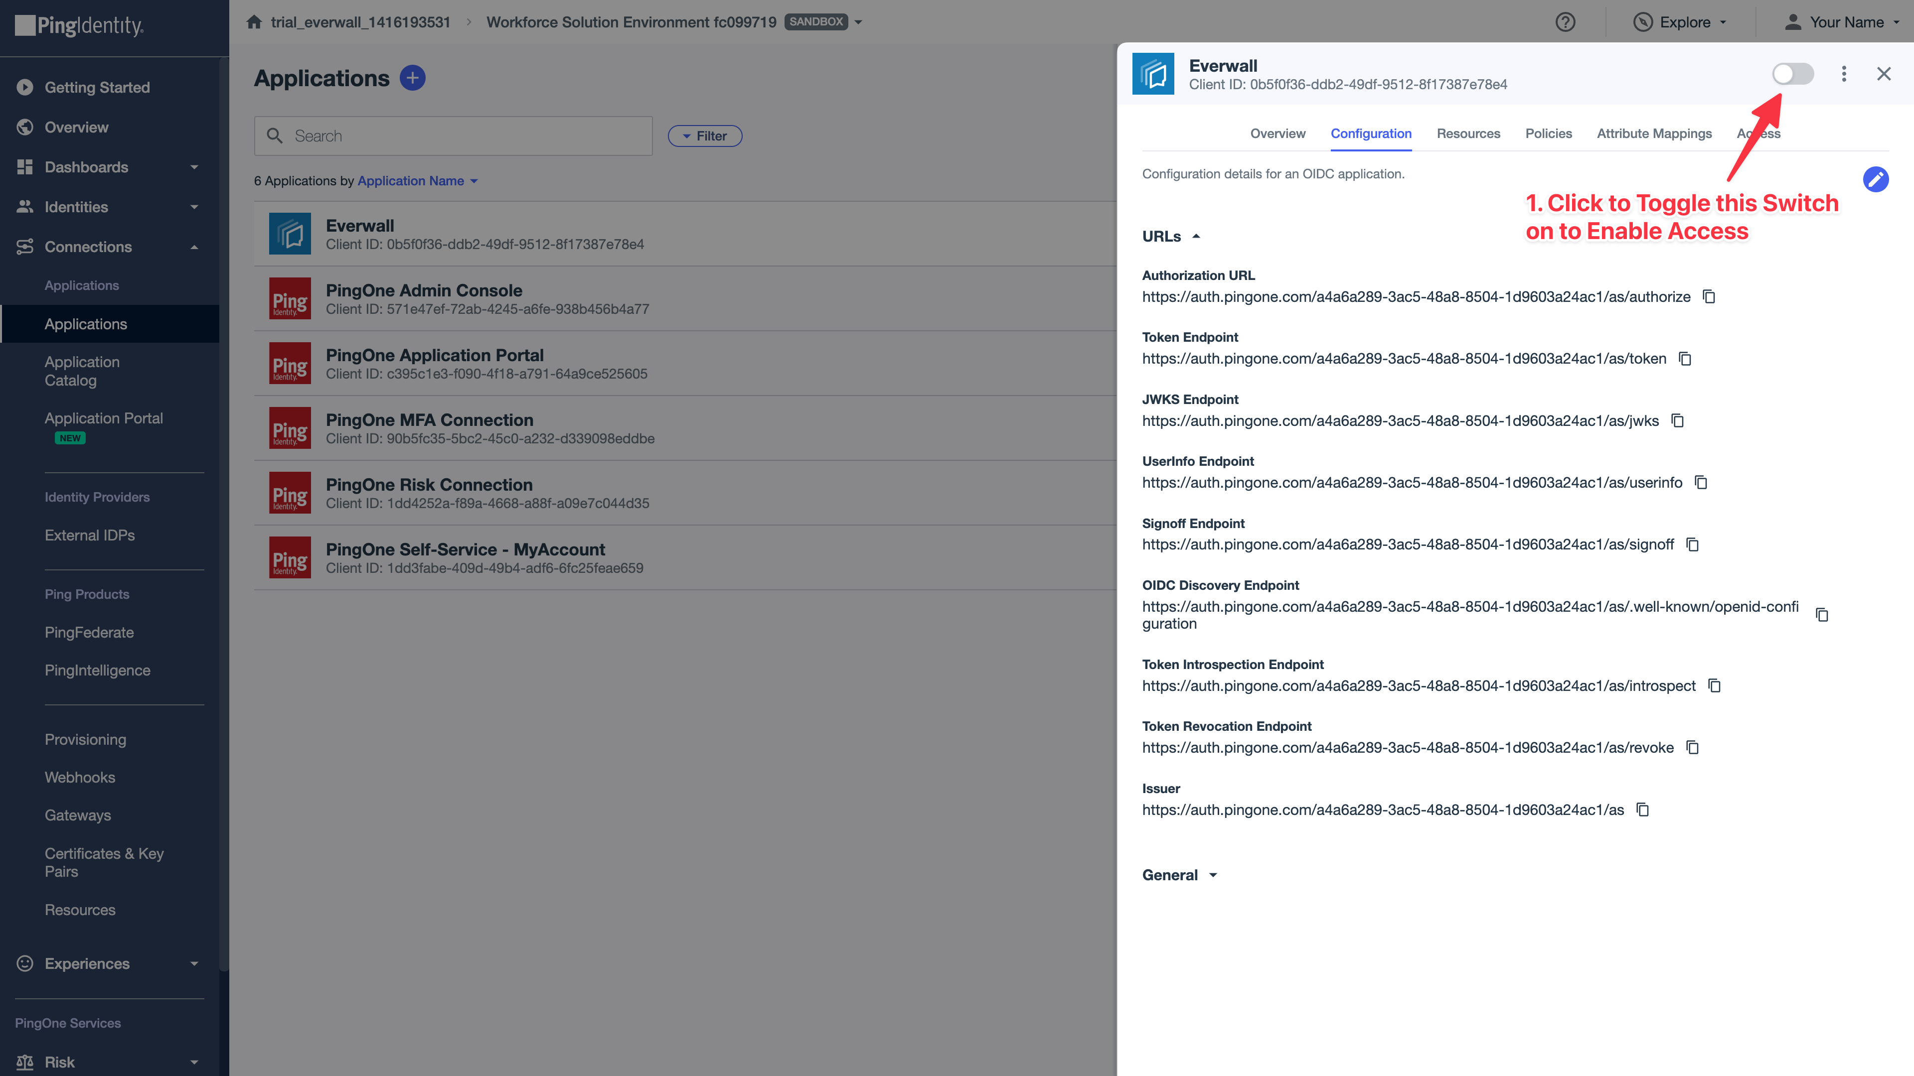Change sort by Application Name
Viewport: 1914px width, 1076px height.
[x=418, y=181]
